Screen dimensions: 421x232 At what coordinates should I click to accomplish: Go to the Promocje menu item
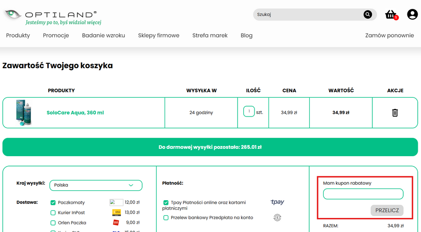click(56, 36)
